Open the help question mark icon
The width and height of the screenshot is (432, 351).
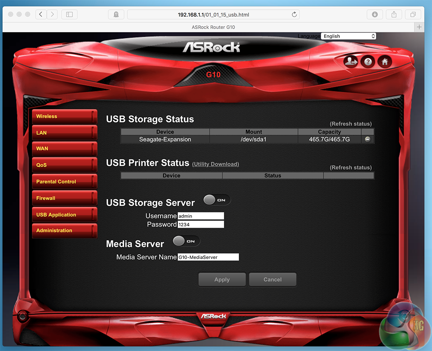click(368, 62)
